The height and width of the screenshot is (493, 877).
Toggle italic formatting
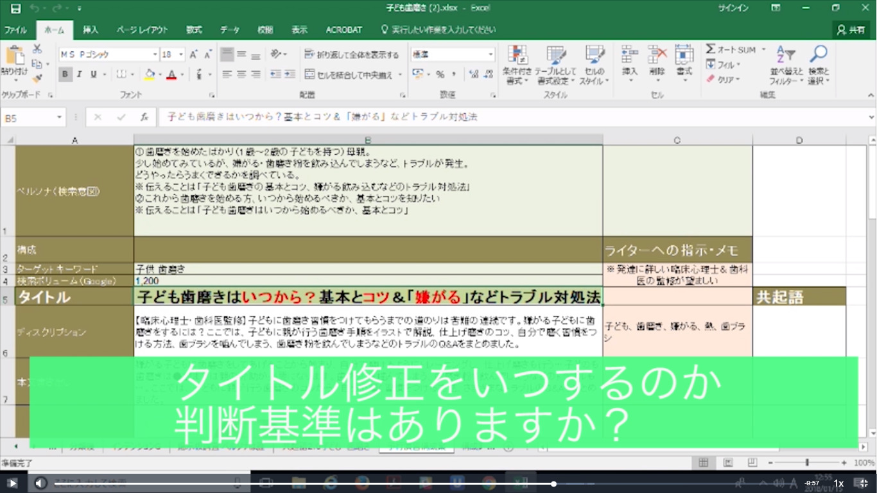pyautogui.click(x=80, y=74)
